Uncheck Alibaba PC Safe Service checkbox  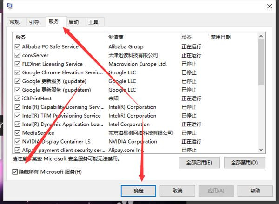click(18, 47)
